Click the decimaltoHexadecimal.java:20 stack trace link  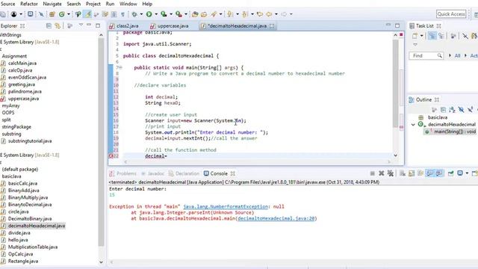pyautogui.click(x=276, y=218)
